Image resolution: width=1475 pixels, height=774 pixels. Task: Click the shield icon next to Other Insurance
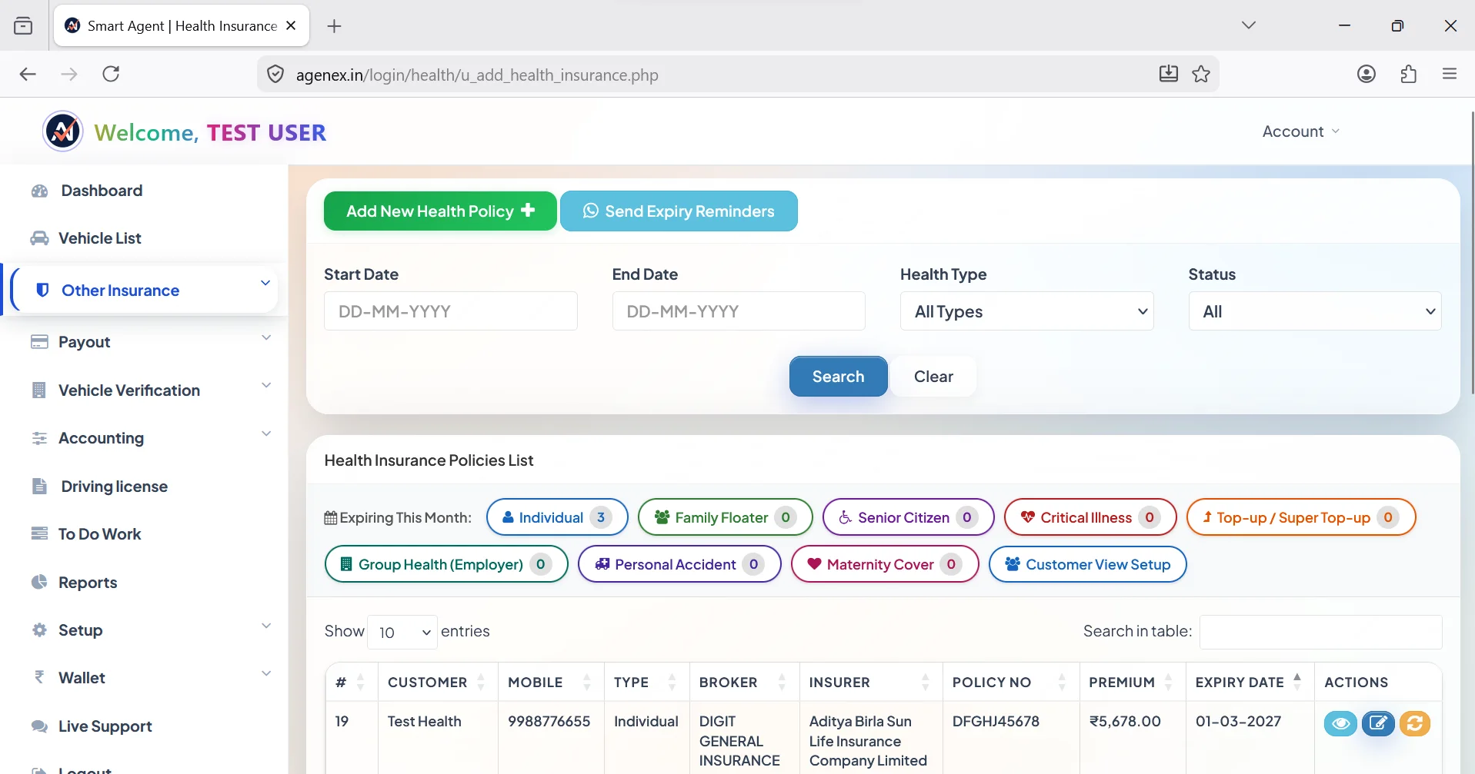click(43, 290)
